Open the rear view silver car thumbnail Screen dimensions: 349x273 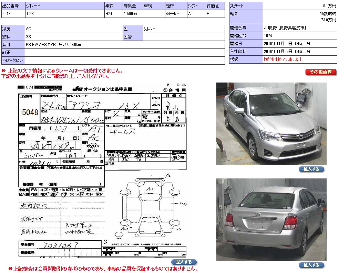tap(271, 219)
